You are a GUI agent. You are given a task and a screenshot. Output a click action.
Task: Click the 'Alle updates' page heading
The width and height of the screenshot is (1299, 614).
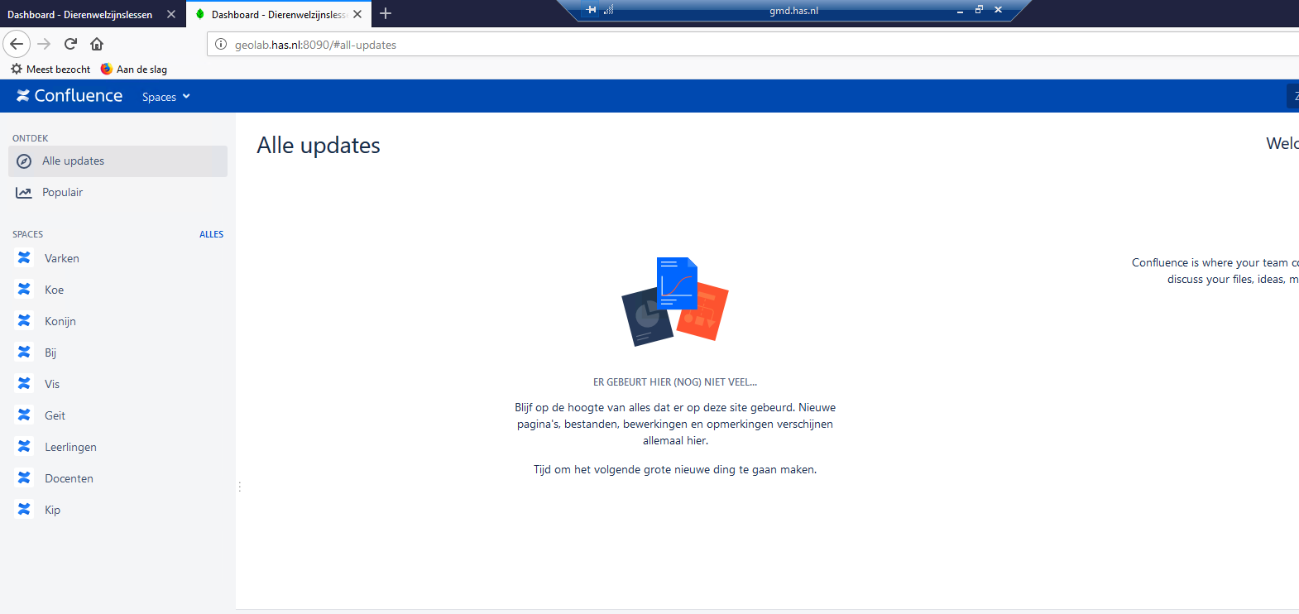point(319,146)
